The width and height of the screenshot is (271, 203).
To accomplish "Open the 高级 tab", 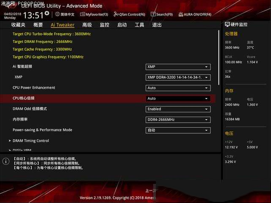I will [x=87, y=25].
